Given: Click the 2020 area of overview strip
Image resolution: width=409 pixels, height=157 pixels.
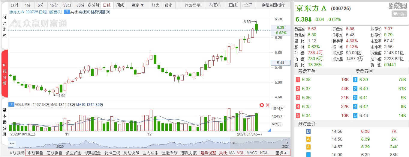Looking at the screenshot, I should click(60, 147).
